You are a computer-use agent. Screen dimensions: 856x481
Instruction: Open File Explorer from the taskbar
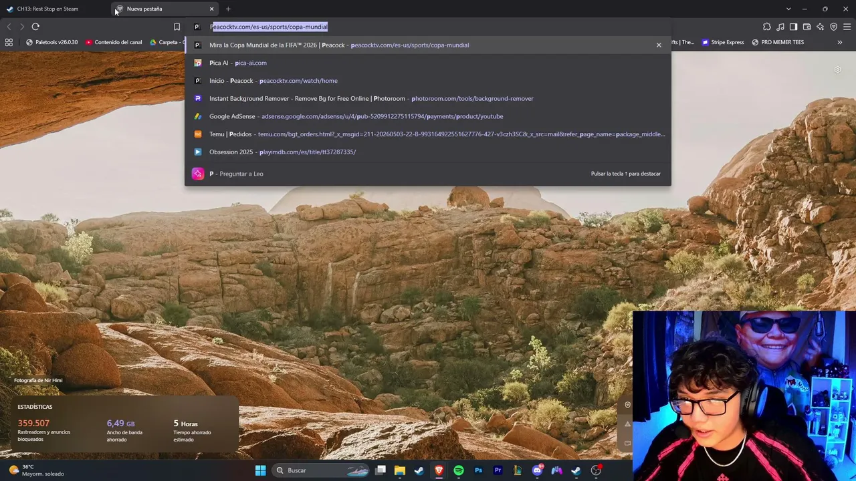point(400,470)
